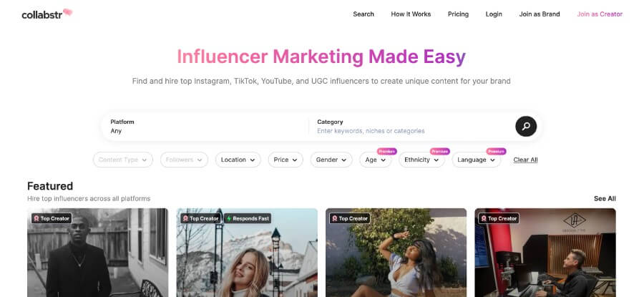Open the Gender filter dropdown
This screenshot has width=644, height=297.
[331, 160]
